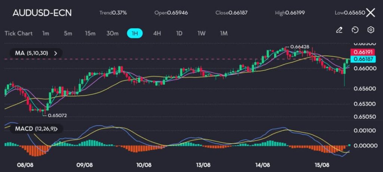Close the AUDUSD-ECN chart

pos(370,13)
